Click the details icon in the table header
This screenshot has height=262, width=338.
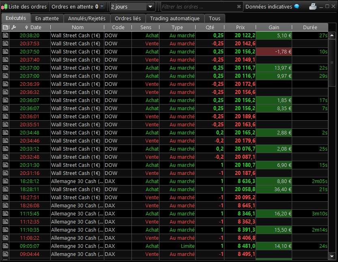click(6, 27)
